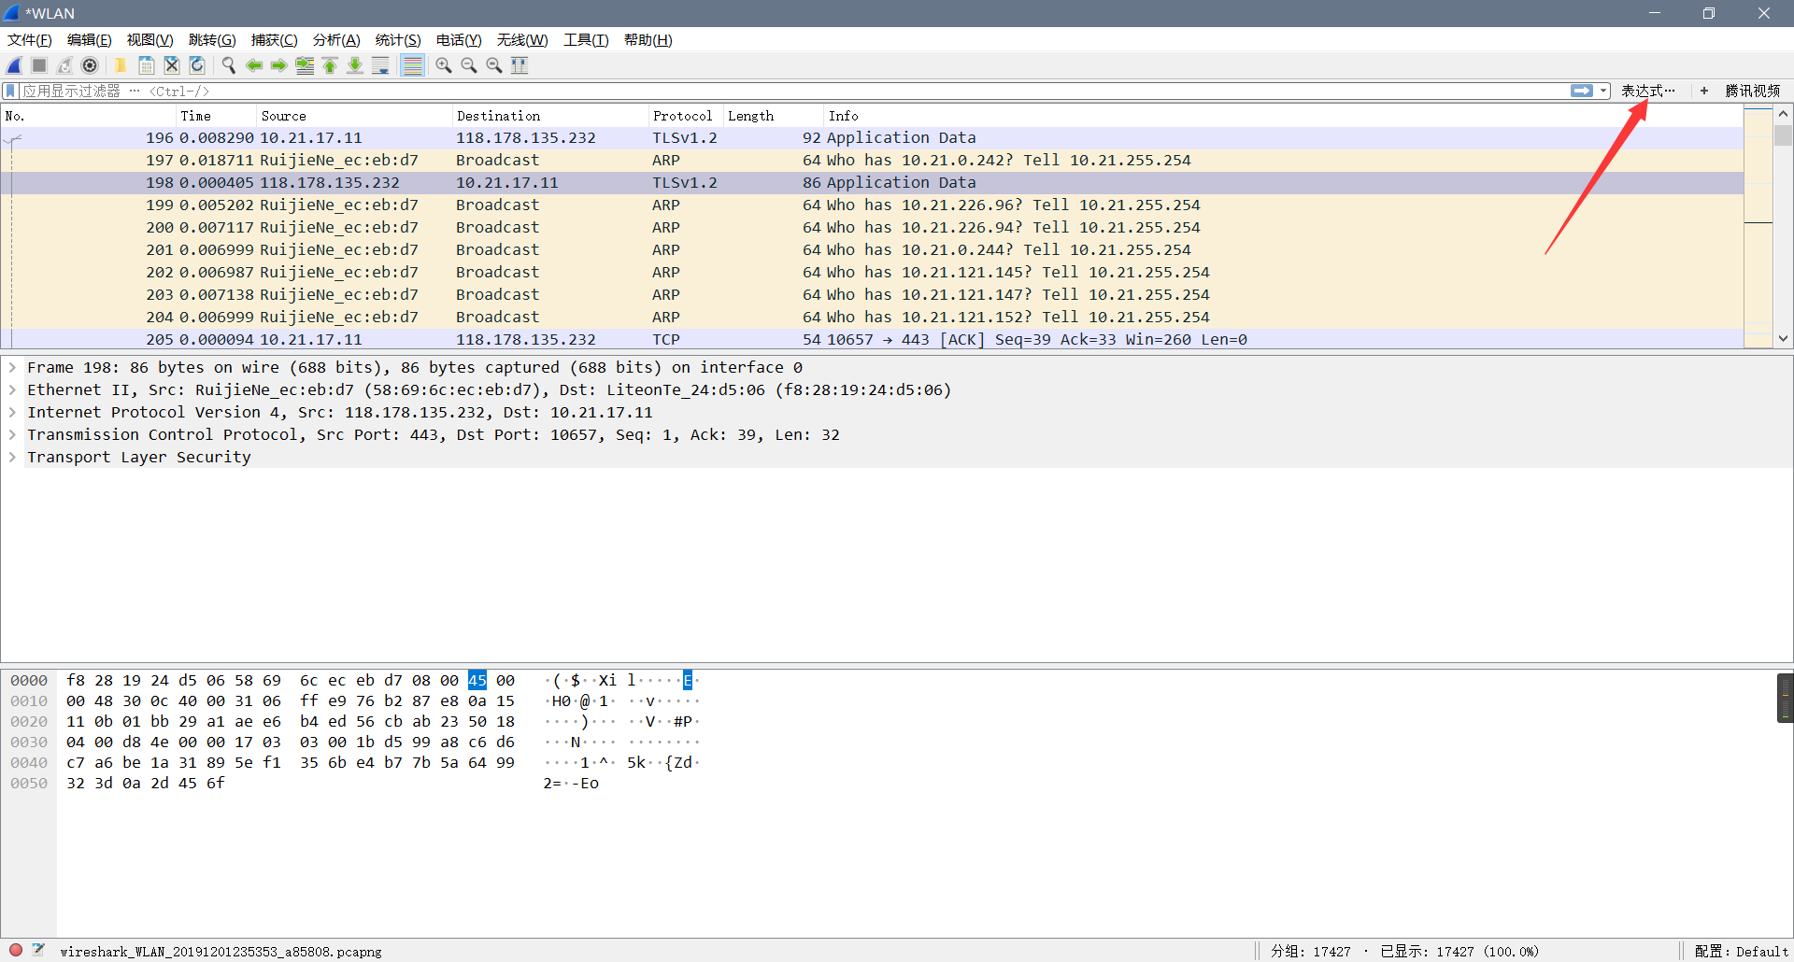Expand the Ethernet II layer
This screenshot has height=962, width=1794.
click(13, 389)
